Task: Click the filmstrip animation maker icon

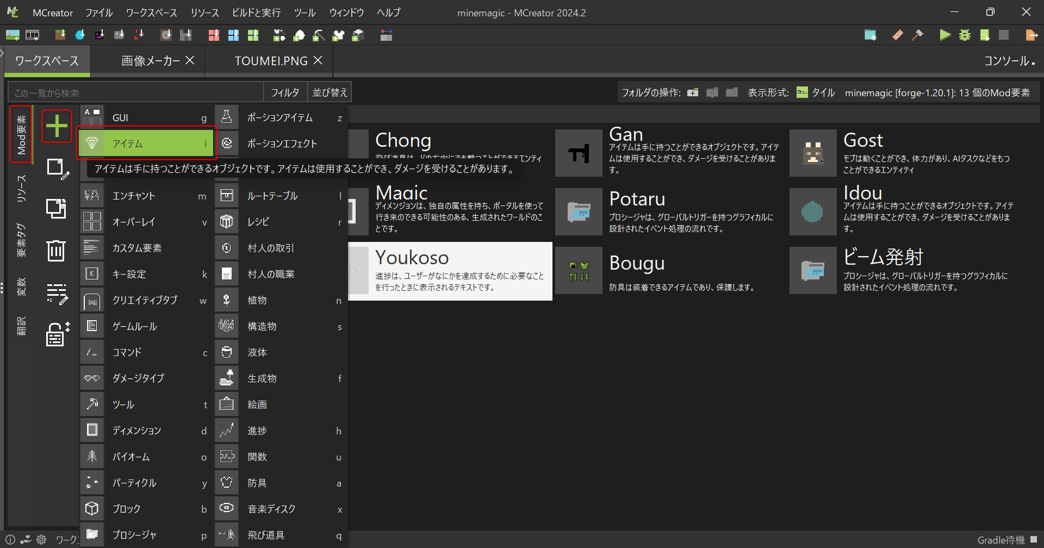Action: tap(33, 35)
